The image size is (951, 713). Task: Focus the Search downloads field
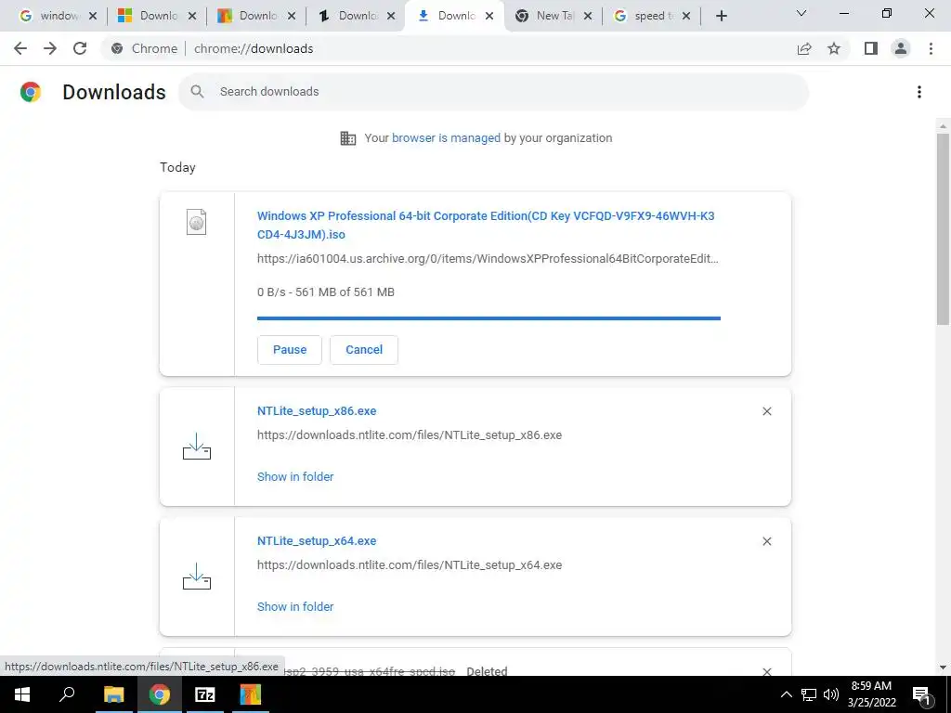pyautogui.click(x=493, y=92)
